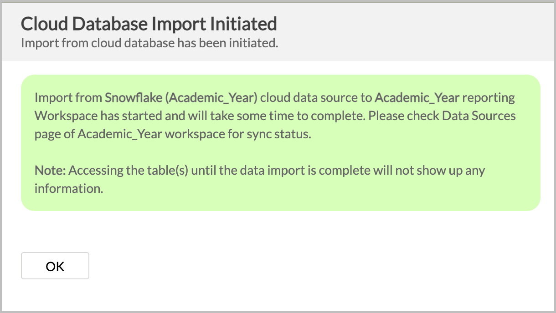Click the "Data Sources" text in the message

tap(479, 116)
